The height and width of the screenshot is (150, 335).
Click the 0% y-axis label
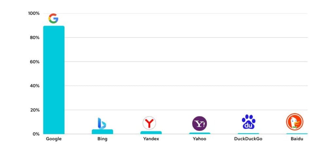tap(36, 134)
